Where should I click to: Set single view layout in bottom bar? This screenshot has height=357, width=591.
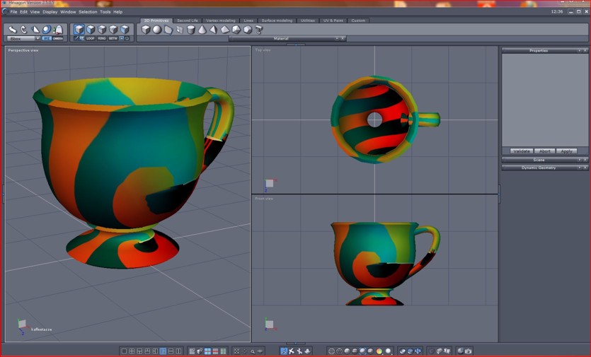124,351
